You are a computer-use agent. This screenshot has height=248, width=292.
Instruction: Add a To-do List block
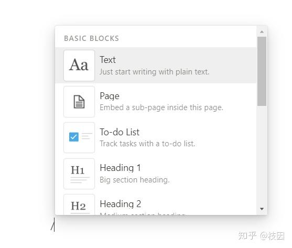click(x=156, y=137)
